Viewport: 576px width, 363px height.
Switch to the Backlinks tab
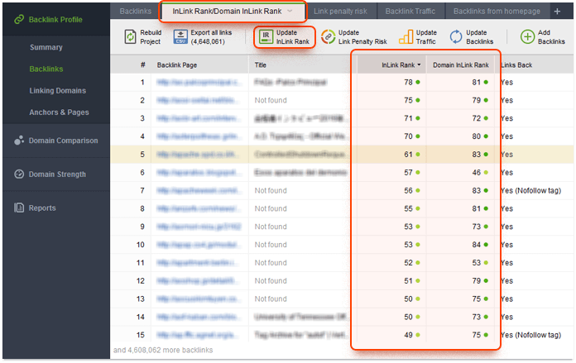(135, 12)
